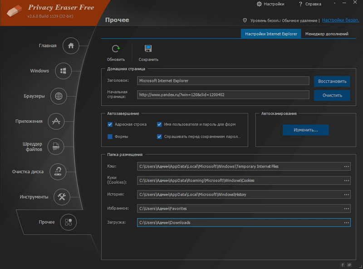Open the Настройки menu label
Viewport: 363px width, 269px height.
click(x=274, y=4)
